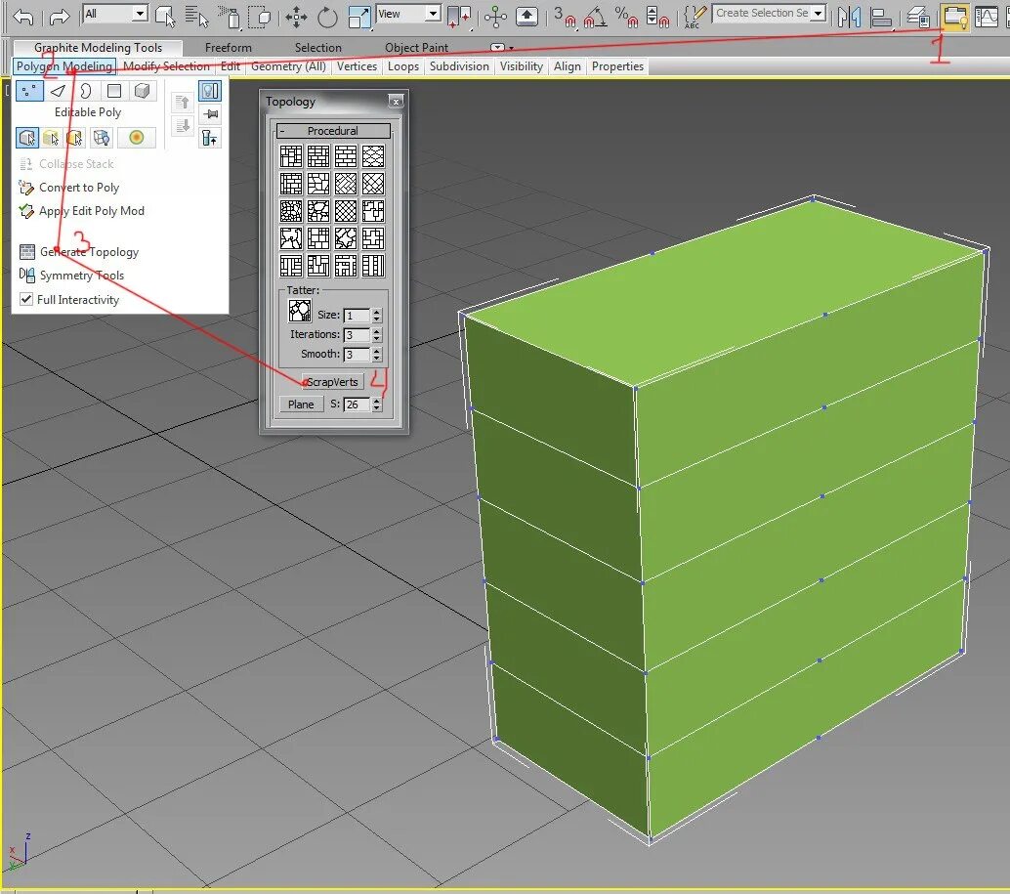Click the Soft Selection orange circle icon

coord(136,137)
